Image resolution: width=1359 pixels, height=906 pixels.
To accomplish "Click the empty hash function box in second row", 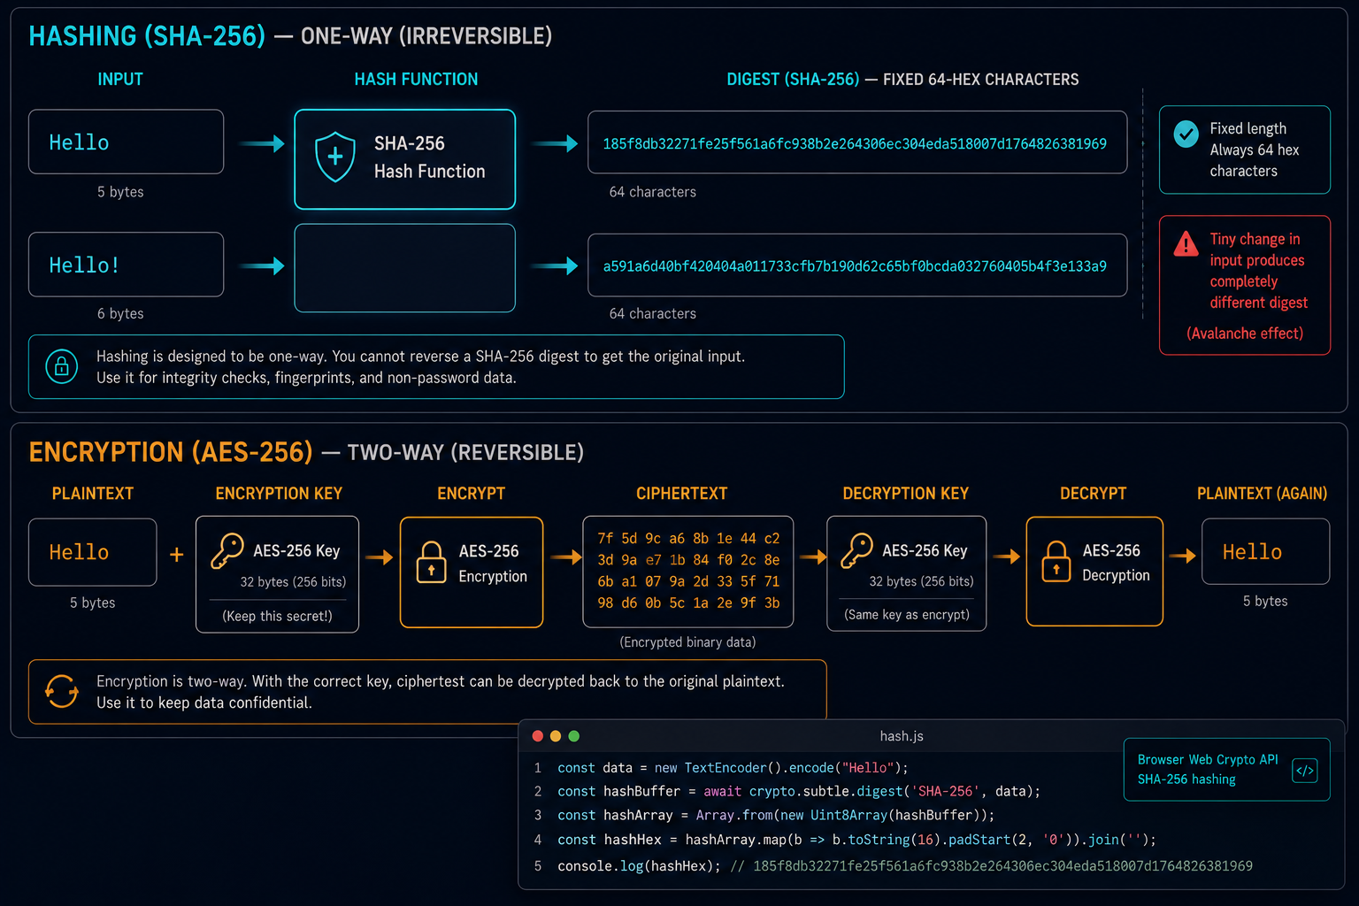I will pyautogui.click(x=404, y=268).
